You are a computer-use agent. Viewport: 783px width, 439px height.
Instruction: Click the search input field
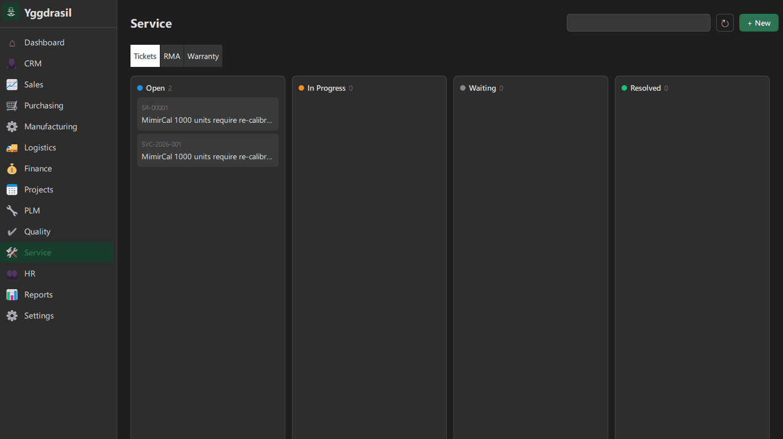638,23
